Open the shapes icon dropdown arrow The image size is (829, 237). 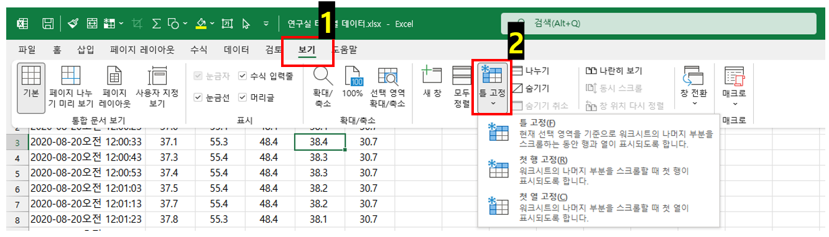tap(185, 24)
